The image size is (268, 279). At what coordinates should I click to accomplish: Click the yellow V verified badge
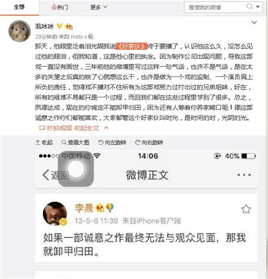59,26
